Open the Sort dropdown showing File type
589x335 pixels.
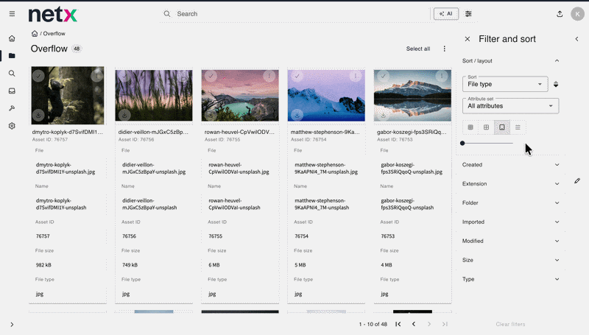tap(505, 84)
